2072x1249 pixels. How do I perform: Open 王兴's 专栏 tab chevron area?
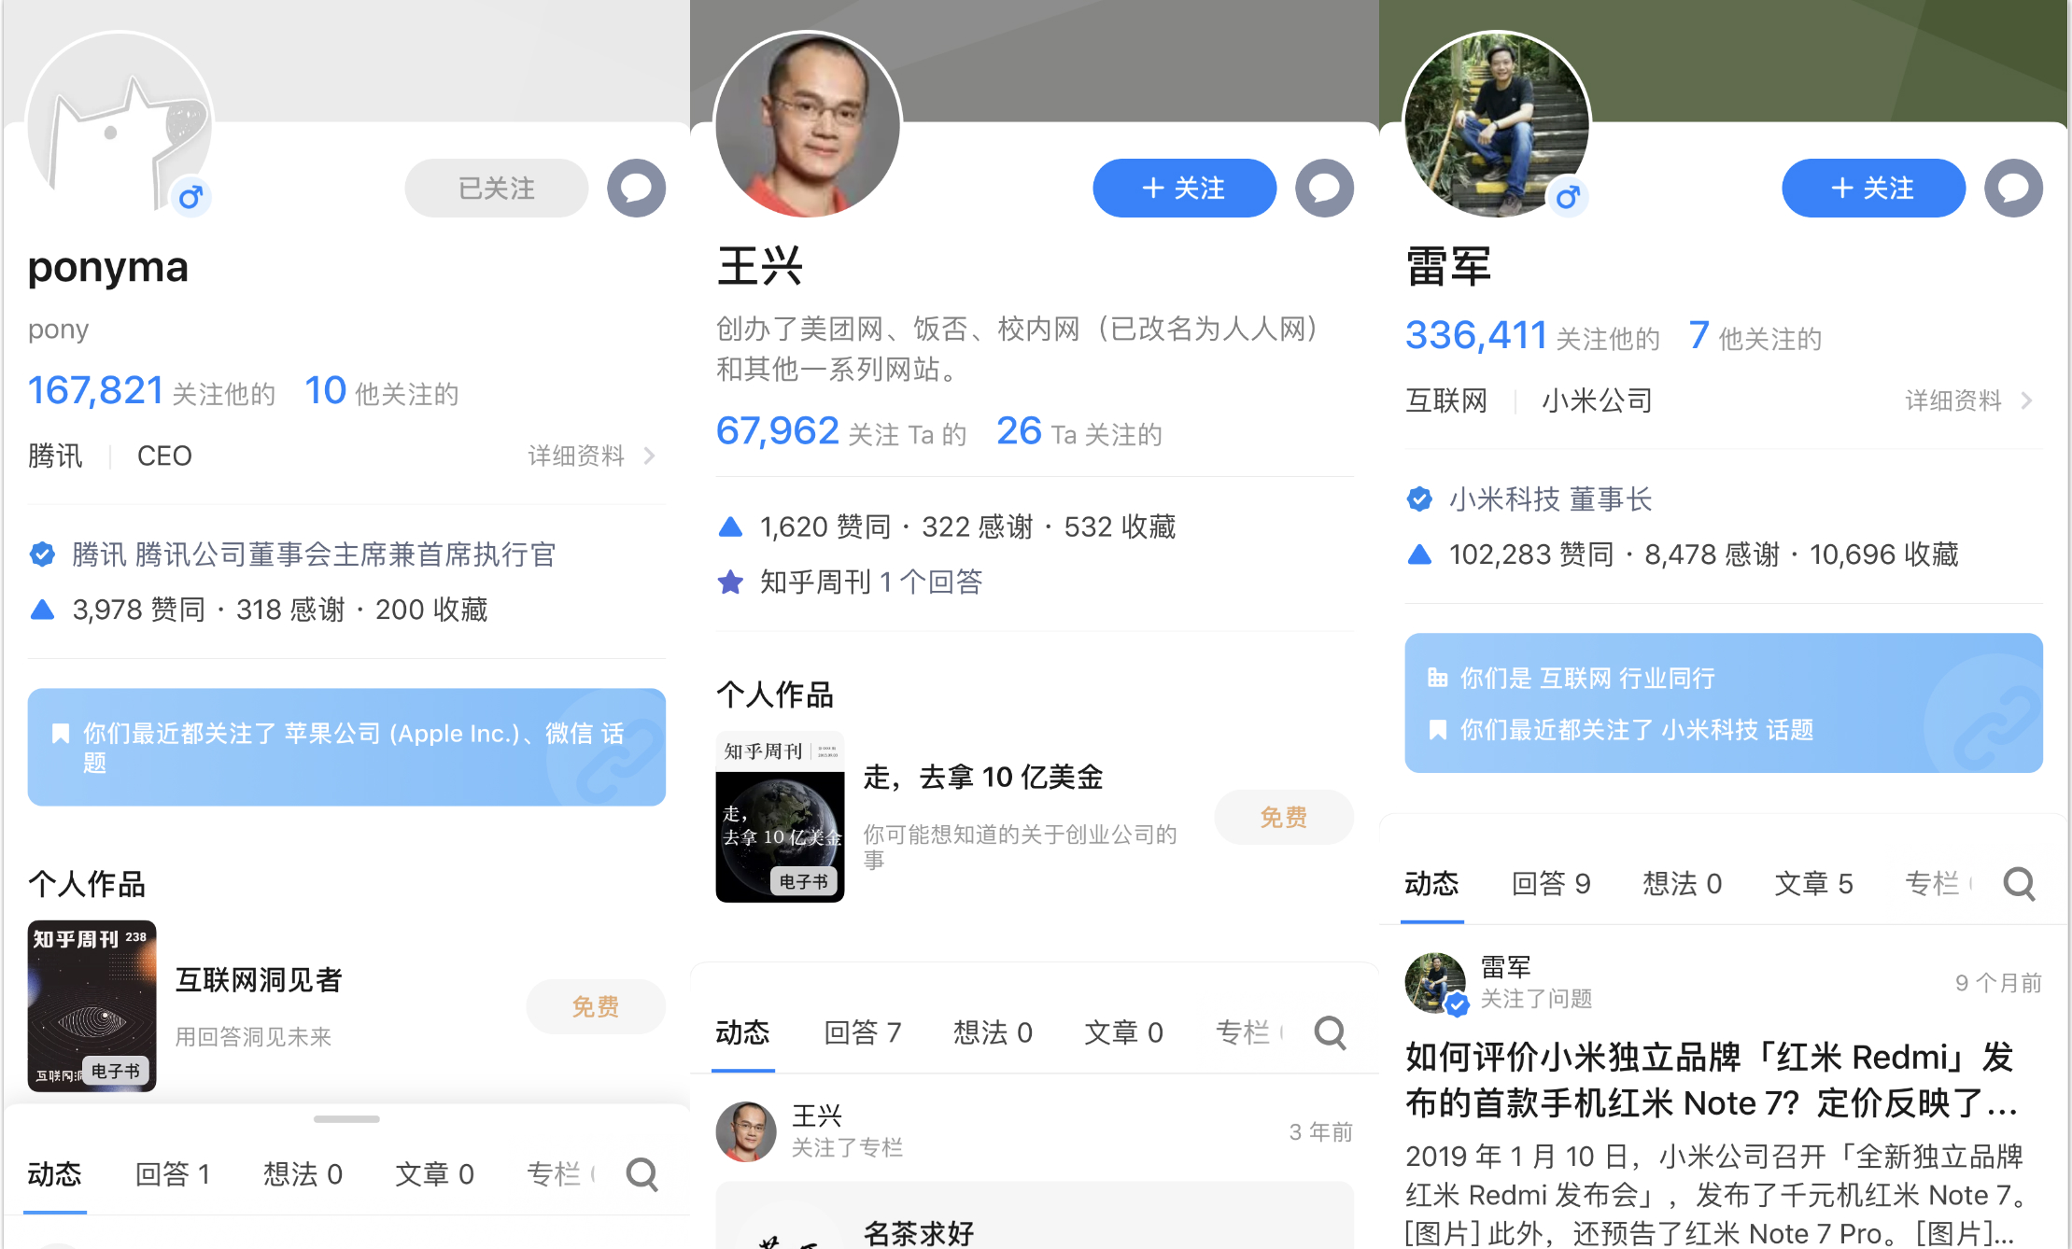click(1251, 1032)
